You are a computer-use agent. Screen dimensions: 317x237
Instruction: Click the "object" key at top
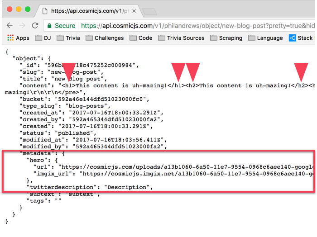[26, 58]
